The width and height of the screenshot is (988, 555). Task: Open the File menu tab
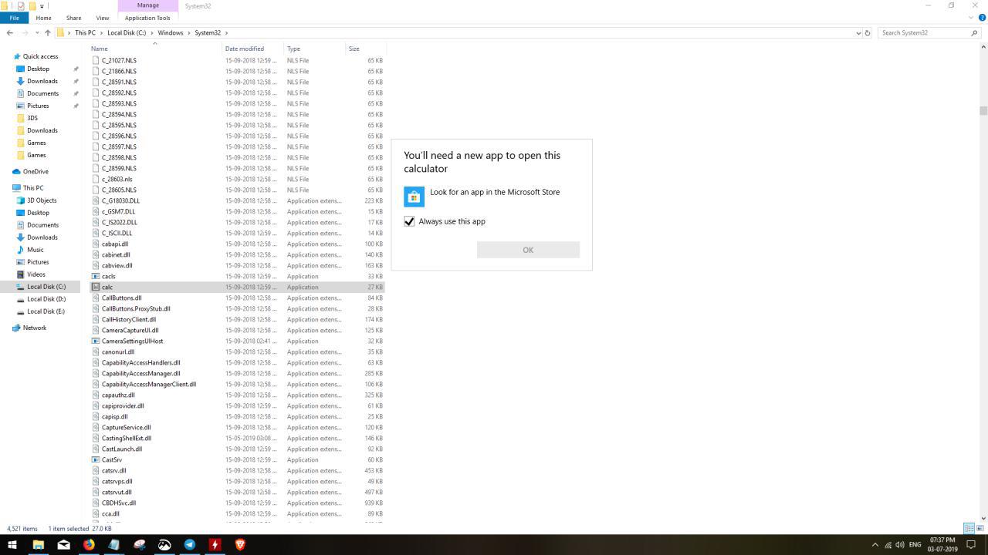(14, 18)
